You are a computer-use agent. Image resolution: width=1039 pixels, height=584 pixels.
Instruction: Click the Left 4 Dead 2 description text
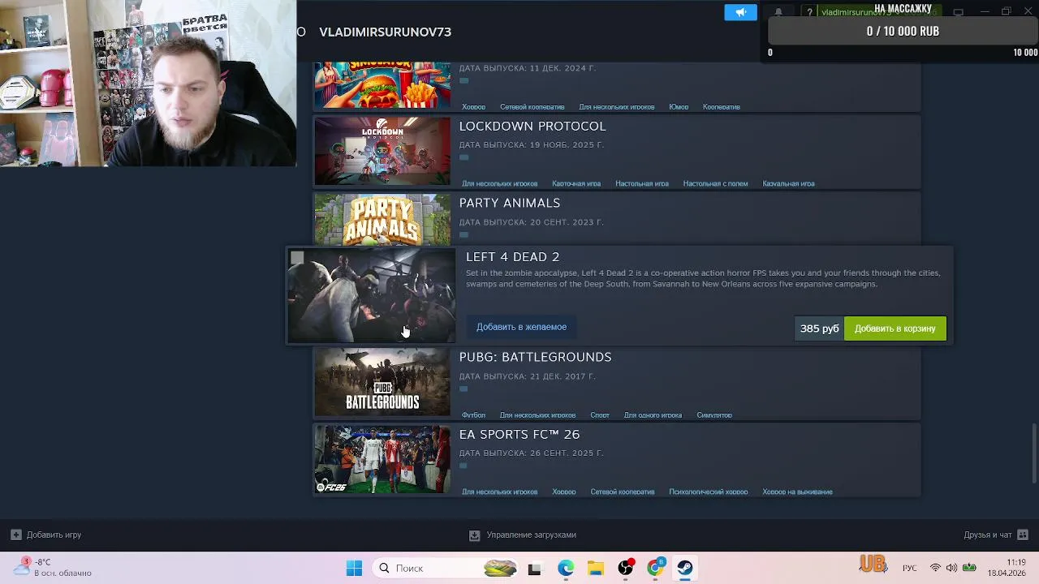[x=703, y=278]
